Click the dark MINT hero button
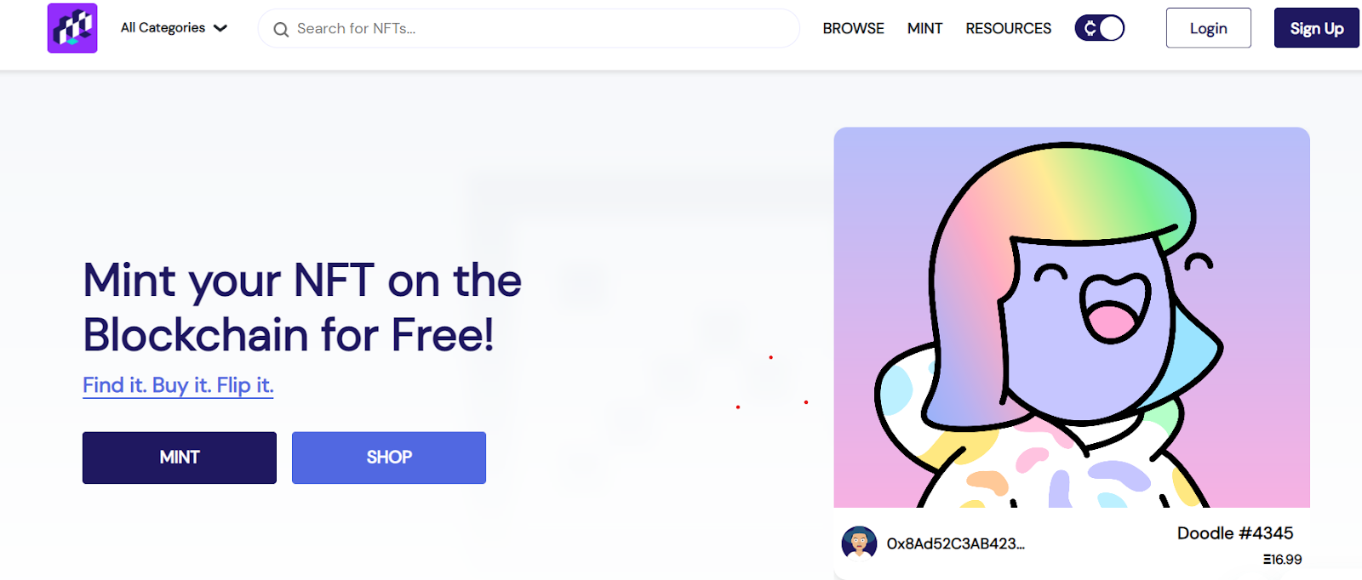Image resolution: width=1362 pixels, height=580 pixels. [180, 458]
